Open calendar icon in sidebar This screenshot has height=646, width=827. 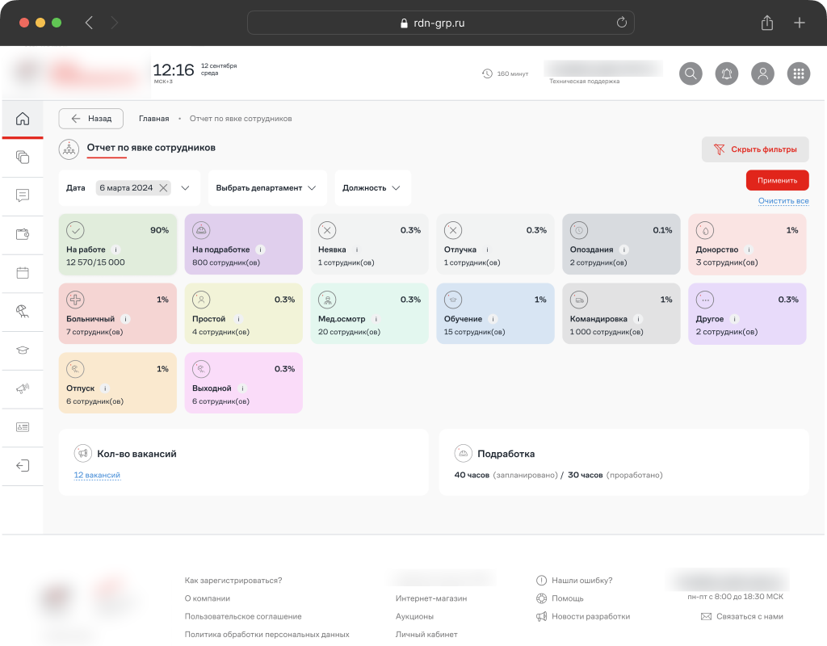23,273
